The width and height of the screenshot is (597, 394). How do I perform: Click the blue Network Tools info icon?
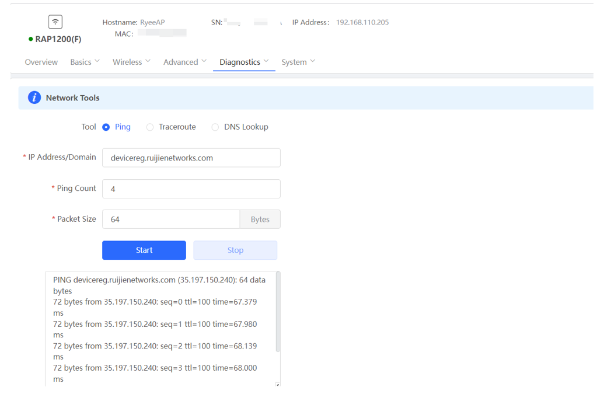[x=34, y=97]
